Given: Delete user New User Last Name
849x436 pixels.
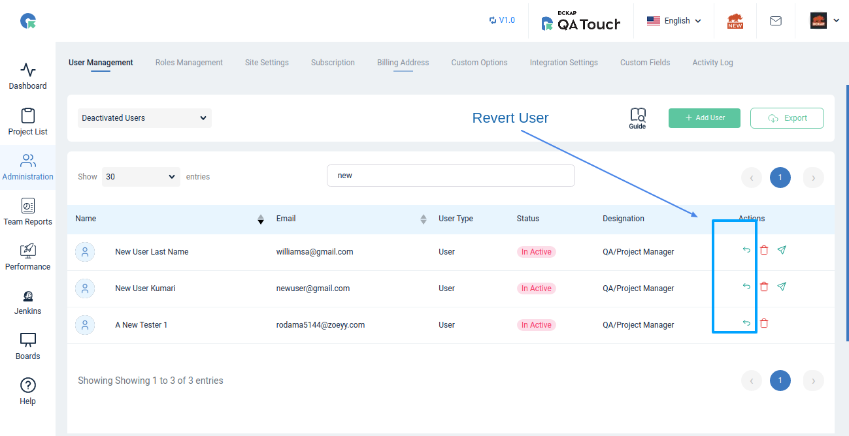Looking at the screenshot, I should point(764,250).
